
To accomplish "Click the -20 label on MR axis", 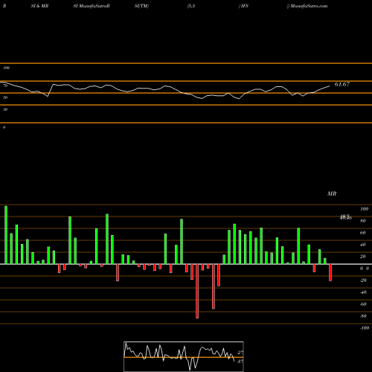I will click(363, 280).
